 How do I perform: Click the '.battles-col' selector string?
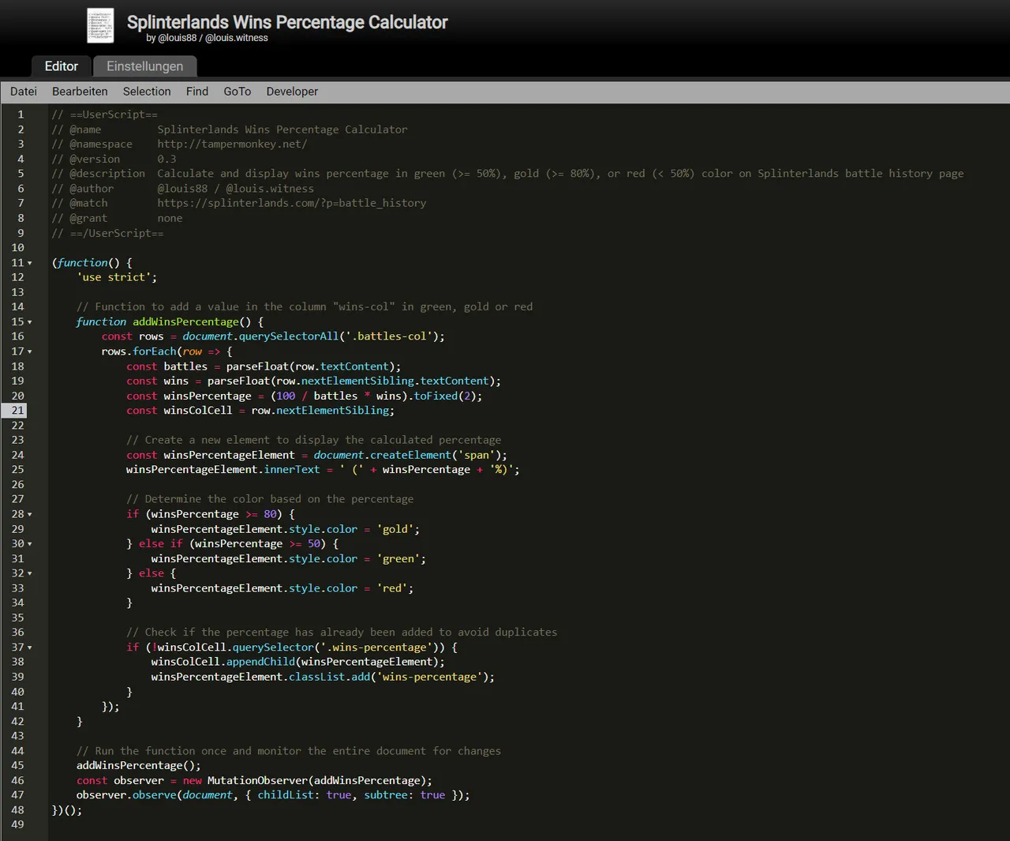(389, 336)
